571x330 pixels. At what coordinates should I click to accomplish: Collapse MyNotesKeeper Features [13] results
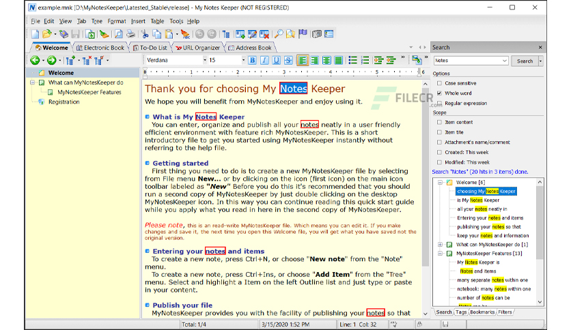tap(440, 254)
